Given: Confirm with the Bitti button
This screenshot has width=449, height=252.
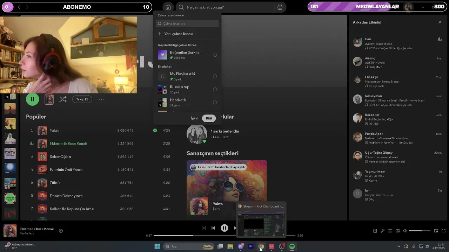Looking at the screenshot, I should [x=209, y=118].
